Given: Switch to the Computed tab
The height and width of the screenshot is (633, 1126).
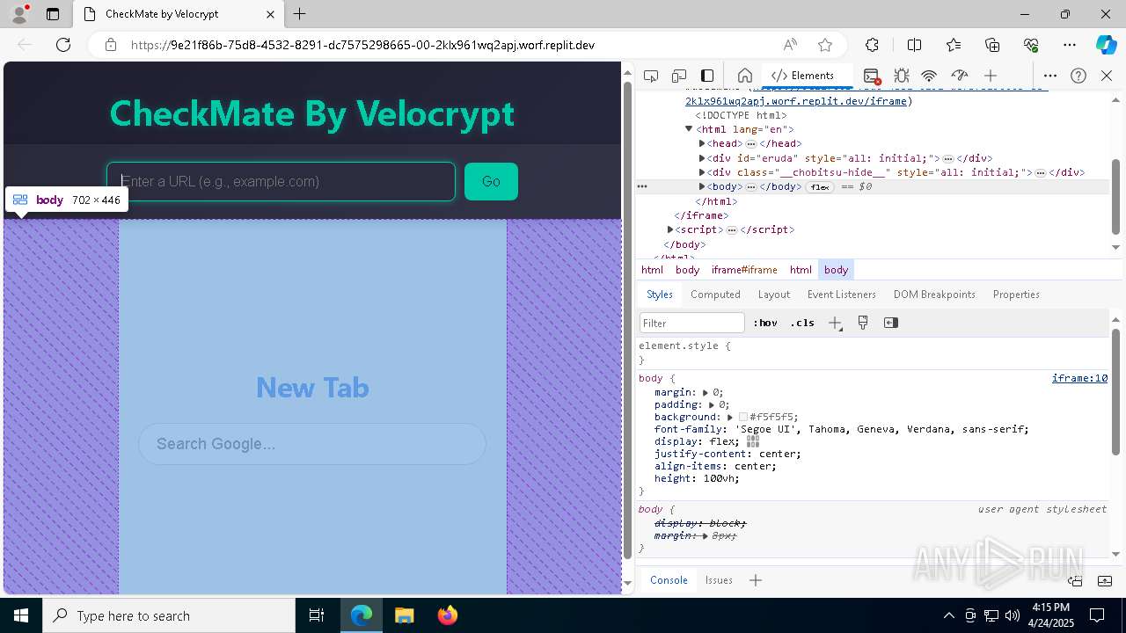Looking at the screenshot, I should [715, 295].
